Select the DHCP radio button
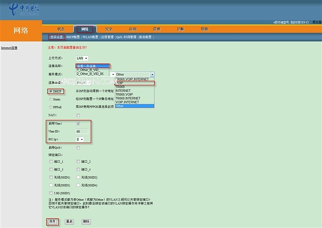Image resolution: width=322 pixels, height=228 pixels. (x=51, y=91)
